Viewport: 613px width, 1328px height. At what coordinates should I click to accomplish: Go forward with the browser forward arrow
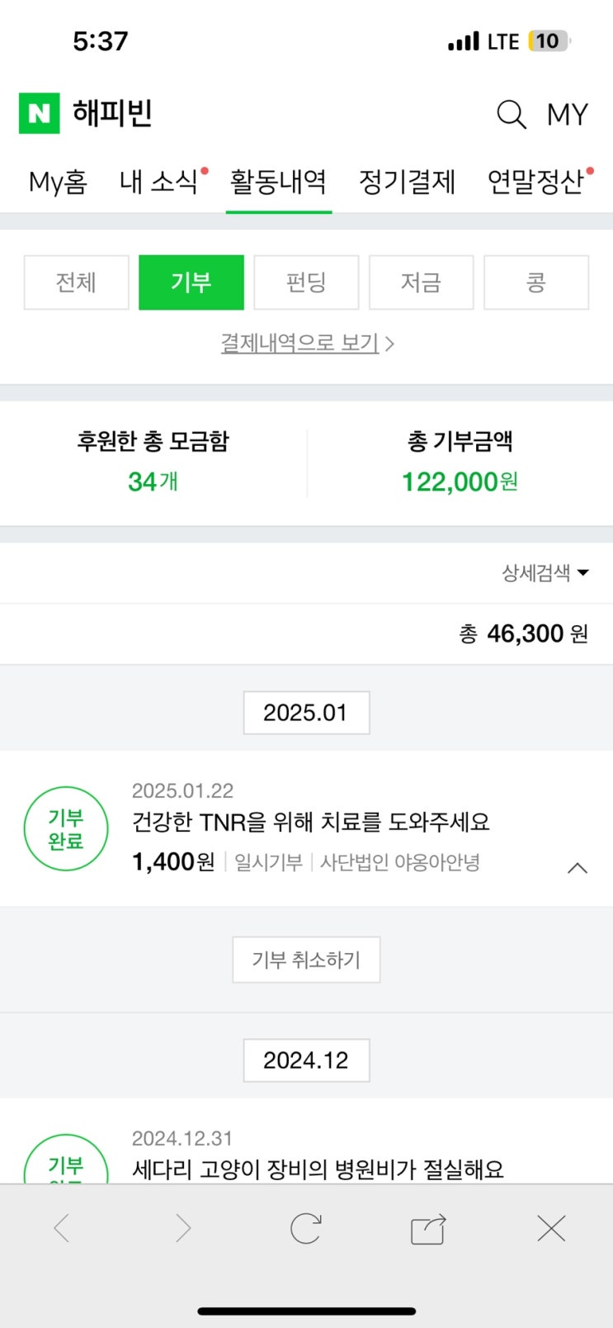coord(183,1229)
